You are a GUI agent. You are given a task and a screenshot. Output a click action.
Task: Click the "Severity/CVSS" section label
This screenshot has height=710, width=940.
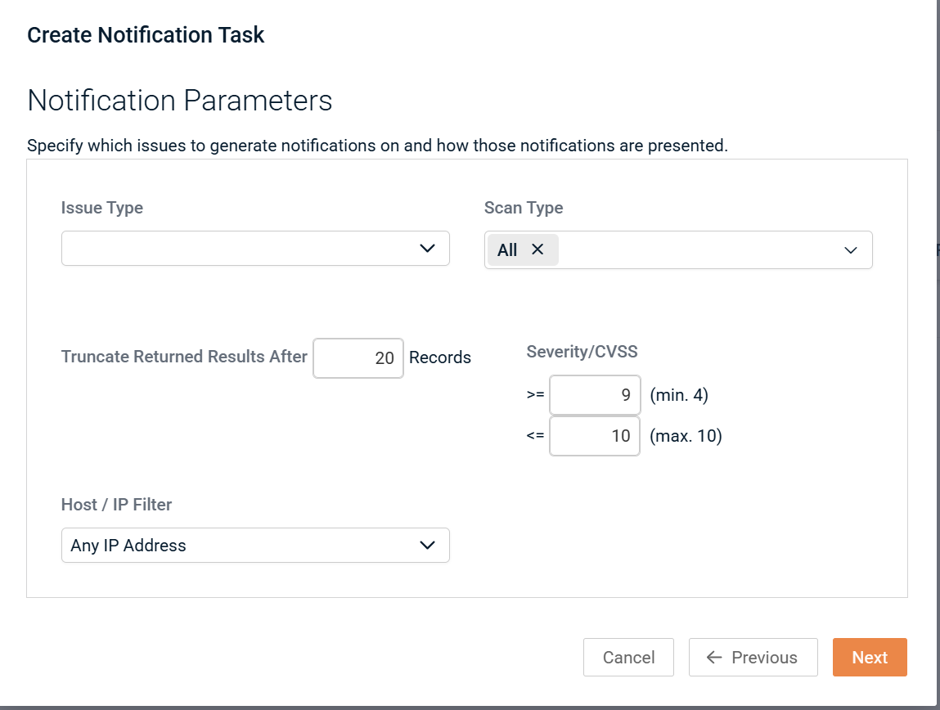582,352
